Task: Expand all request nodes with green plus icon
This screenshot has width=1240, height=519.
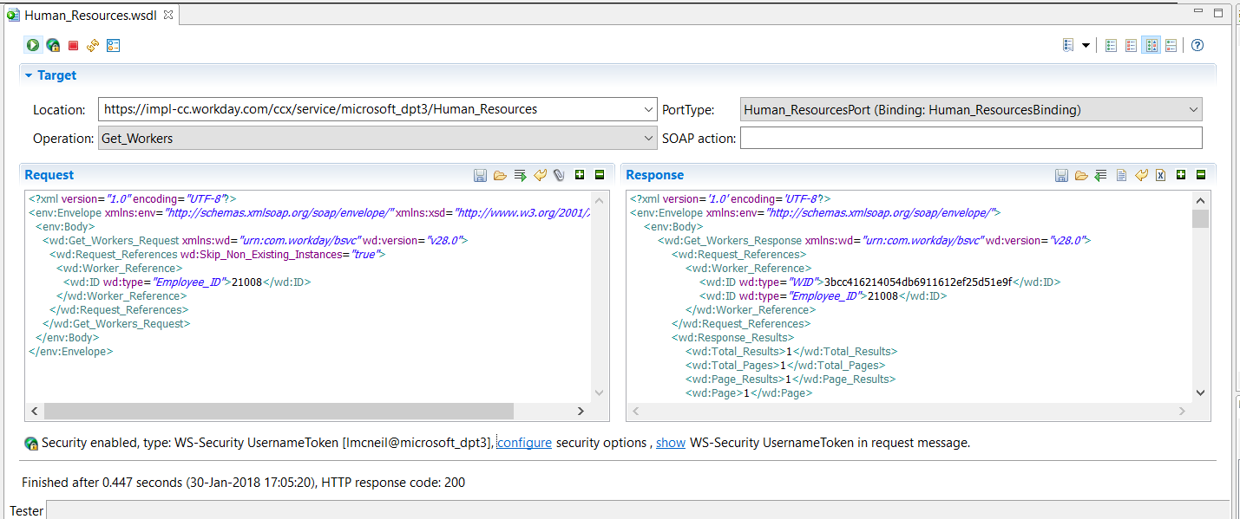Action: [579, 174]
